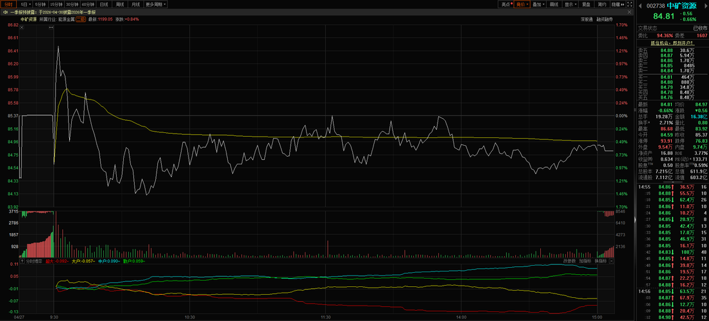Image resolution: width=709 pixels, height=321 pixels.
Task: Open the 月线 monthly K-line view
Action: pos(135,4)
